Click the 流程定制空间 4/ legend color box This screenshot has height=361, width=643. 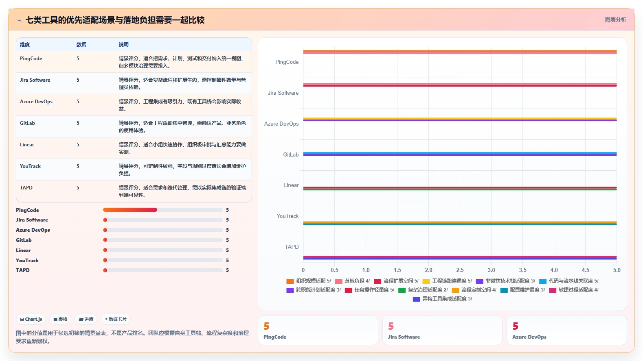[455, 290]
